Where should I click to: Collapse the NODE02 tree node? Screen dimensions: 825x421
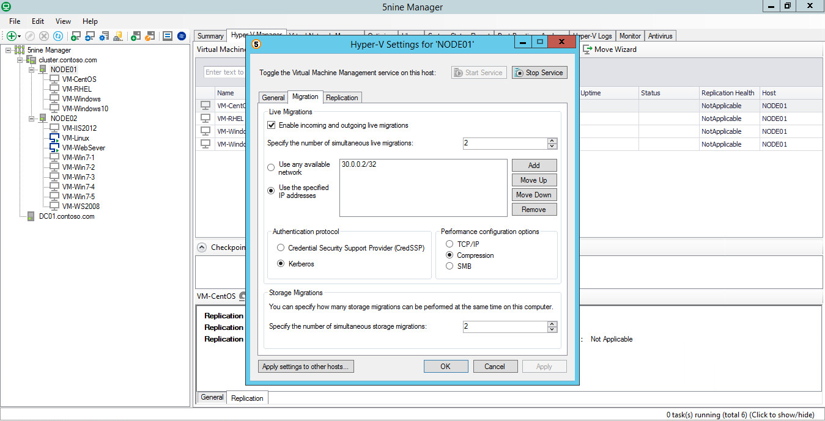pyautogui.click(x=31, y=119)
